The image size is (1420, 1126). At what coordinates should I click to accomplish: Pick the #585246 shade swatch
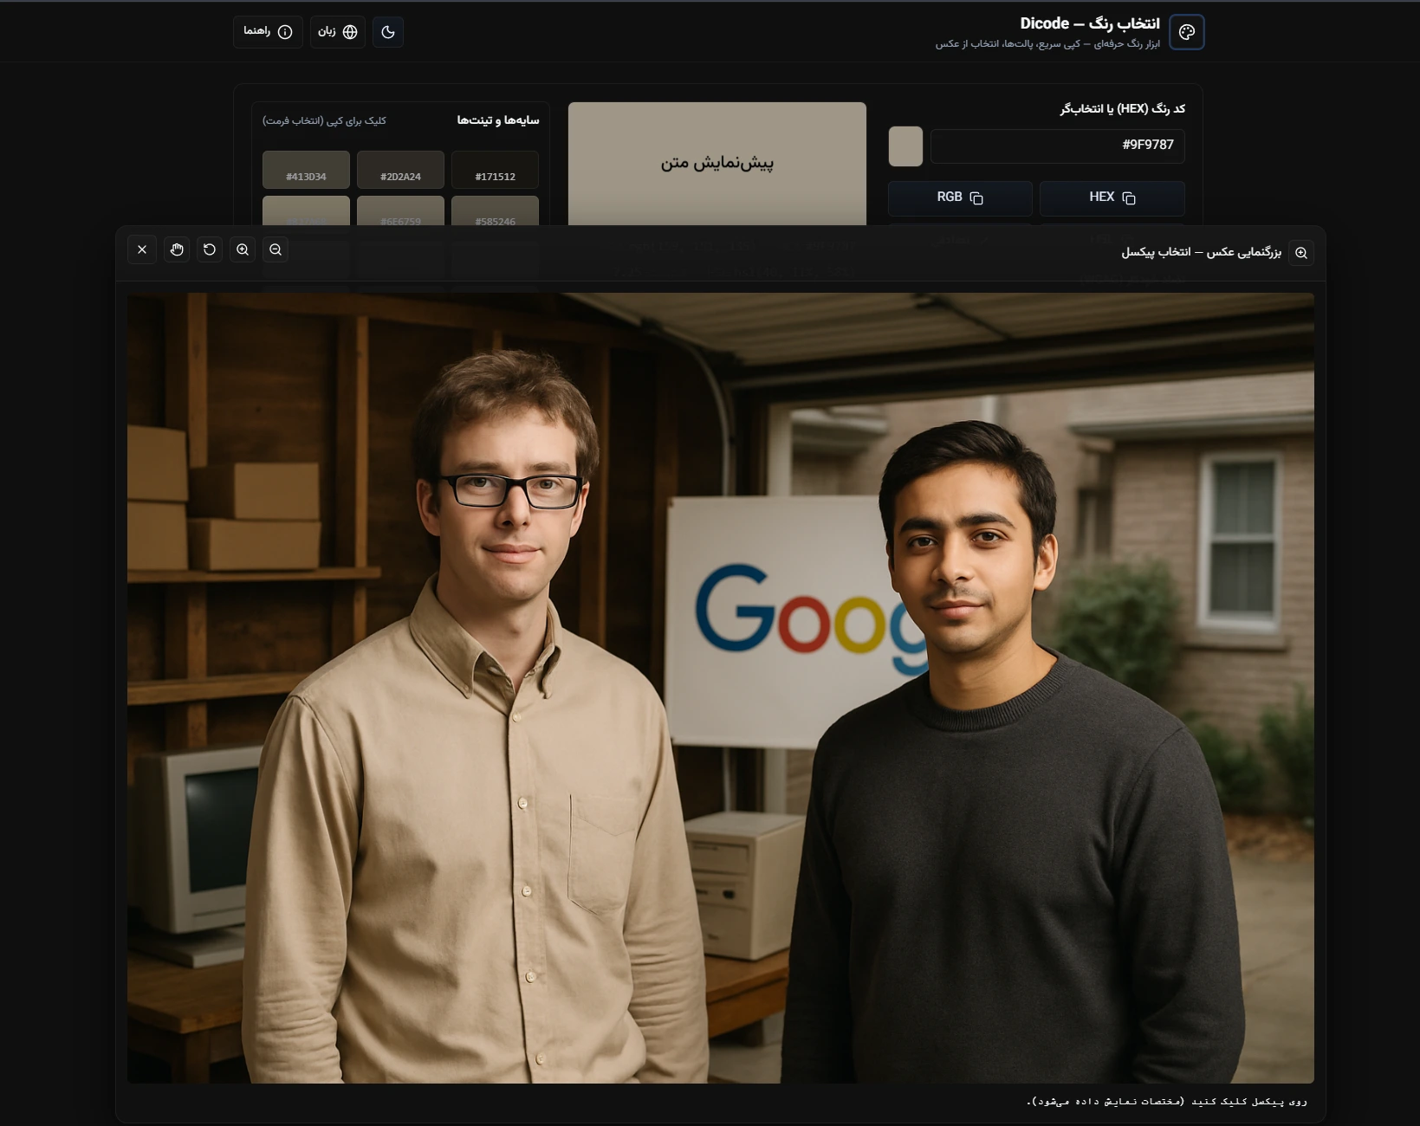click(495, 211)
